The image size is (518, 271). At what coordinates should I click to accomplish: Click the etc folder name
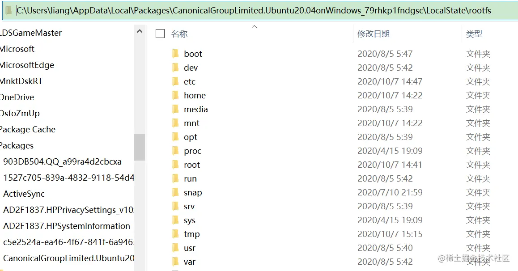click(x=190, y=81)
